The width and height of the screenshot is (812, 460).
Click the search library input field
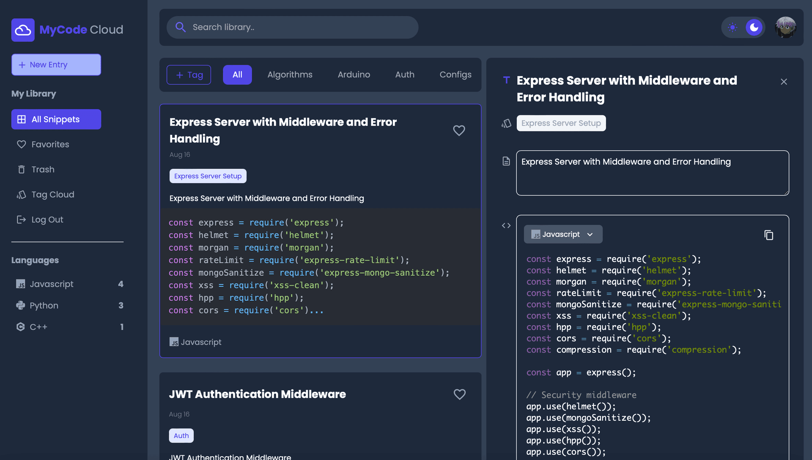(293, 27)
